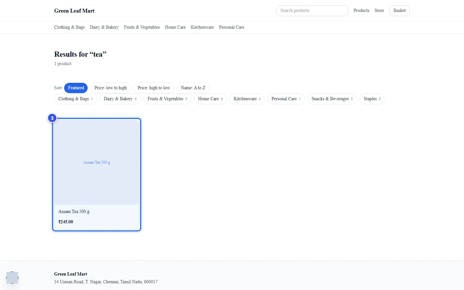Select the Featured sort option

tap(76, 88)
